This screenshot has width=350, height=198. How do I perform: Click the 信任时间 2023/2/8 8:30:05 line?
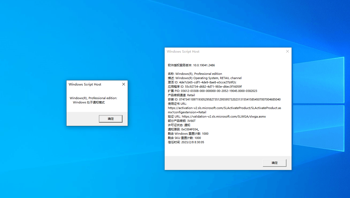pos(186,142)
